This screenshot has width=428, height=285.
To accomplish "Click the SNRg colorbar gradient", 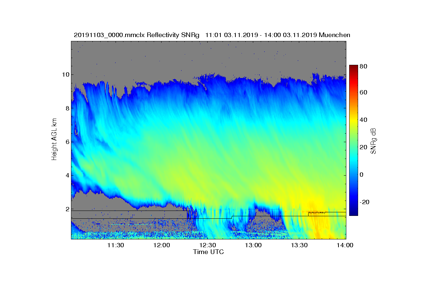I will 353,140.
